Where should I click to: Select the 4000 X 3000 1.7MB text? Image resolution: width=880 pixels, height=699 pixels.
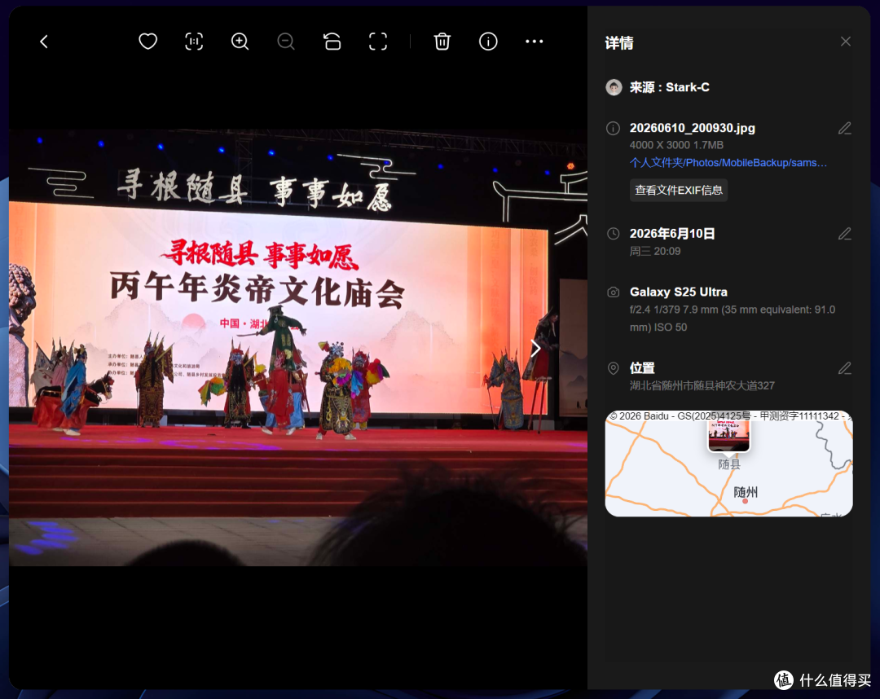676,145
